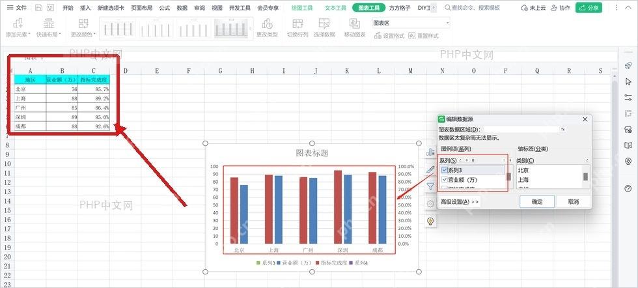The height and width of the screenshot is (288, 638).
Task: Move series up arrow icon
Action: coord(504,160)
